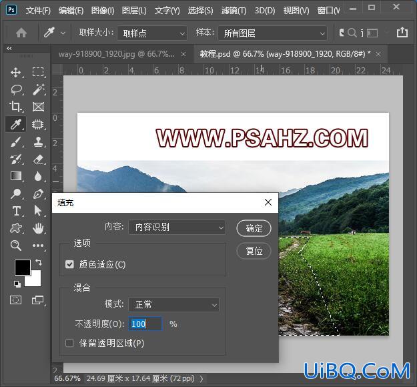Select the Move tool
Viewport: 417px width, 387px height.
pyautogui.click(x=16, y=72)
